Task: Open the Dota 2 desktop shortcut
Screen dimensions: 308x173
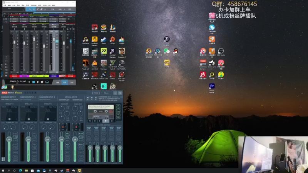Action: tap(112, 76)
